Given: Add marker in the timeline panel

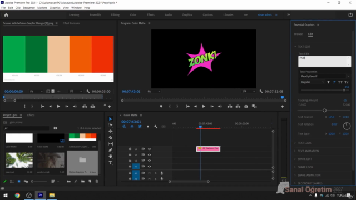Looking at the screenshot, I should click(x=148, y=127).
